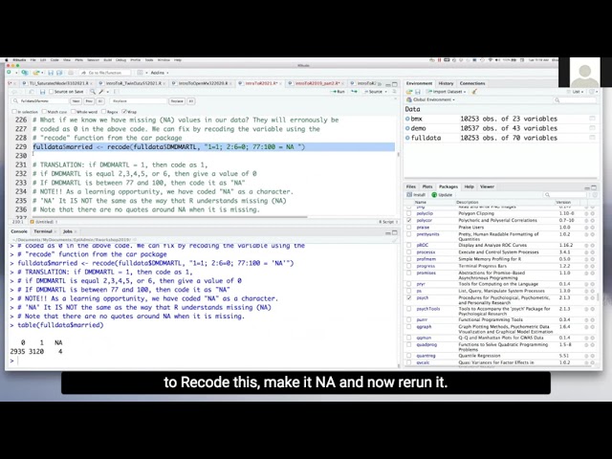Viewport: 612px width, 459px height.
Task: Toggle Regex checkbox
Action: tap(104, 112)
